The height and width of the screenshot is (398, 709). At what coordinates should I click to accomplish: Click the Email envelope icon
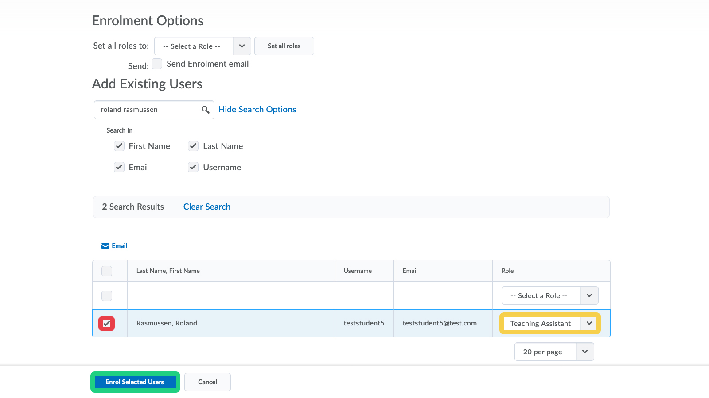coord(105,246)
